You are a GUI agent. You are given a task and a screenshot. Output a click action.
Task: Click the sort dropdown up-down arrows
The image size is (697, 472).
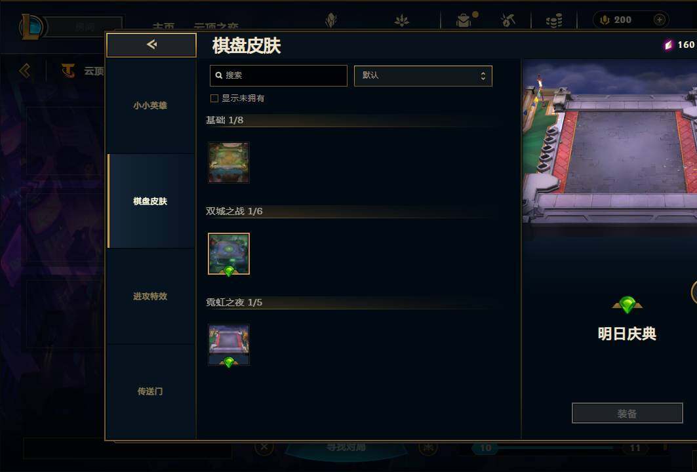[483, 76]
